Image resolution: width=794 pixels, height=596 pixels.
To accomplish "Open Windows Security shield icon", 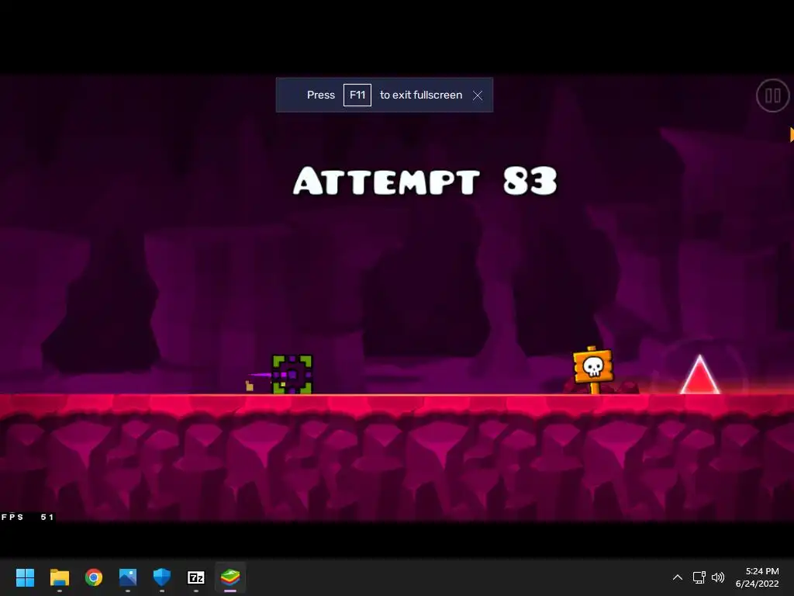I will (x=162, y=577).
